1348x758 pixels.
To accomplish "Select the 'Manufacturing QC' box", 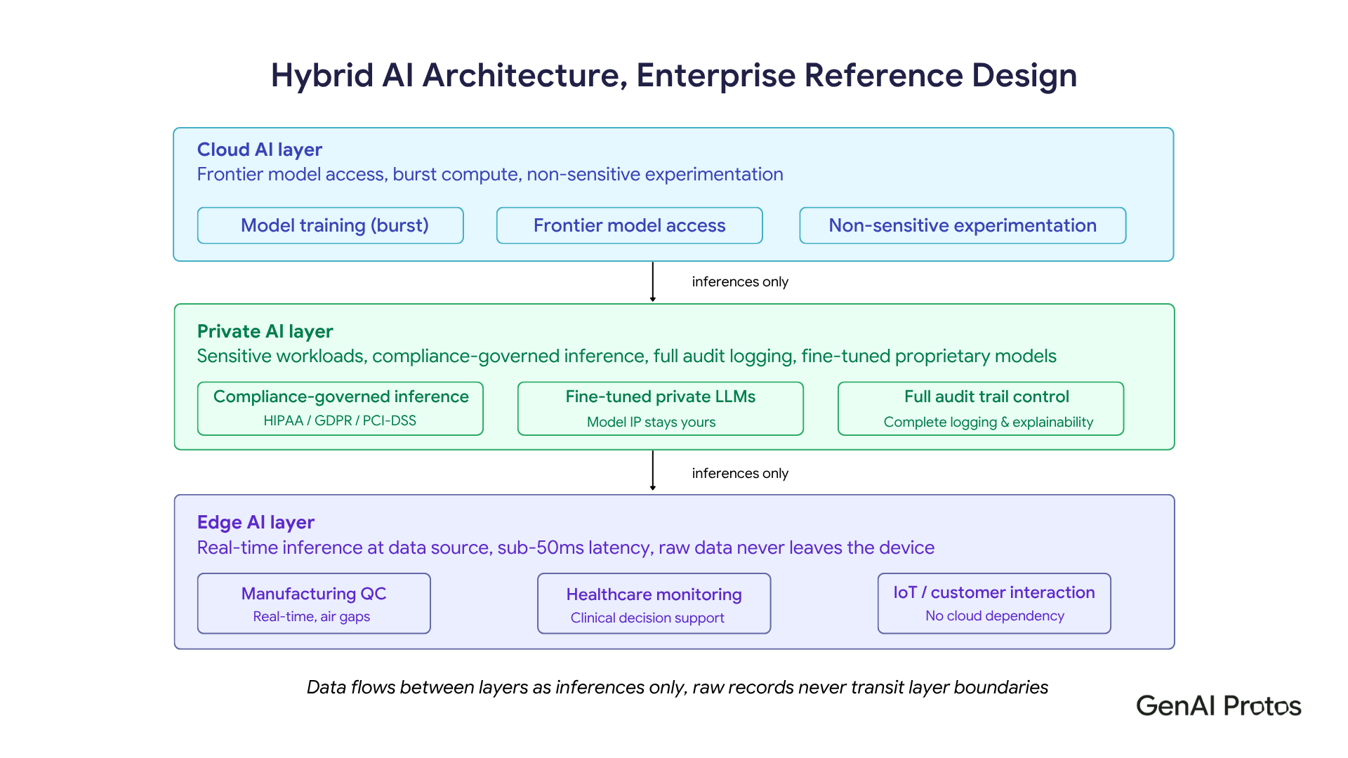I will [314, 604].
